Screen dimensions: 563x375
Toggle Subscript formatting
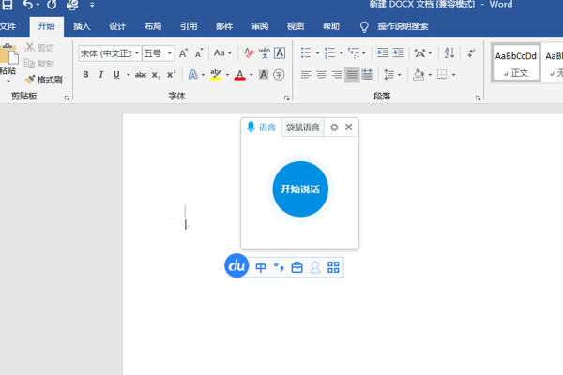(156, 75)
